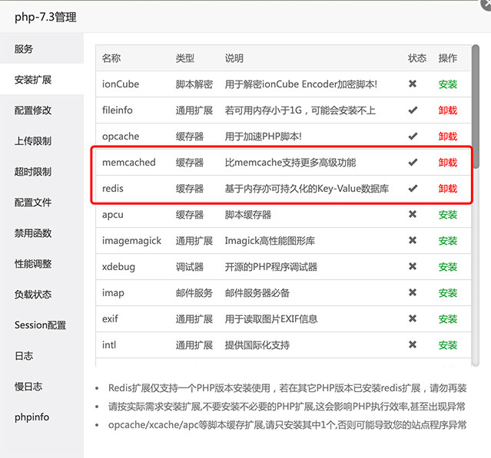Uninstall the memcached extension
Image resolution: width=491 pixels, height=458 pixels.
(x=448, y=162)
